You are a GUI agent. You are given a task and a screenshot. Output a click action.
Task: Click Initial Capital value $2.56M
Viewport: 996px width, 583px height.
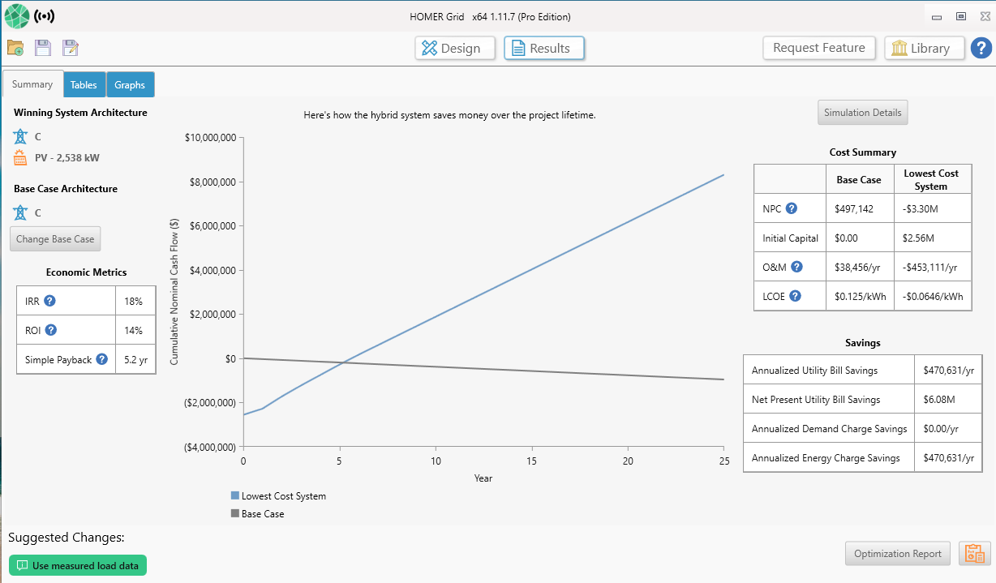pos(918,238)
